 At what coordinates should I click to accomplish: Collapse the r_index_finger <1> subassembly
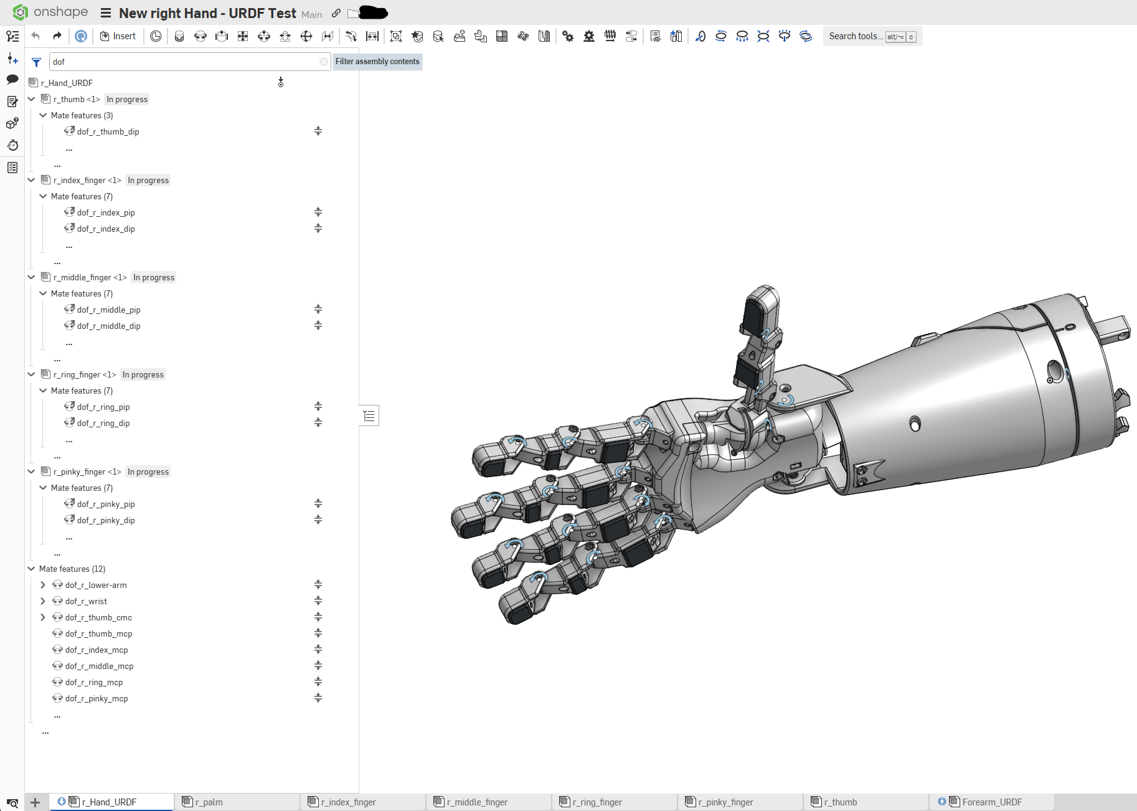31,180
